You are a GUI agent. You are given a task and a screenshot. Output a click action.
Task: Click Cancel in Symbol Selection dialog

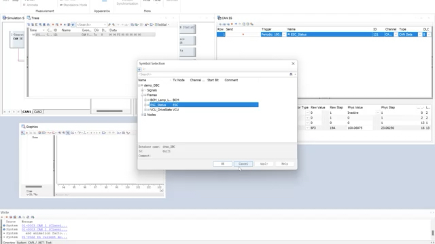click(243, 164)
